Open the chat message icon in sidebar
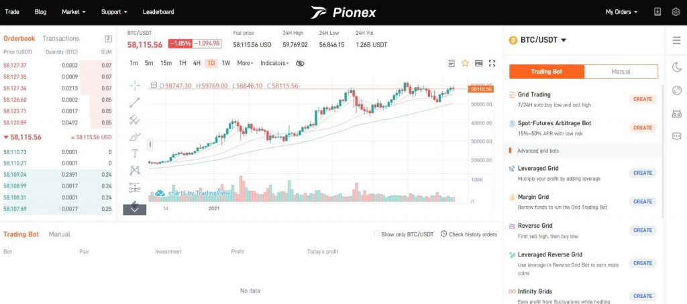687x304 pixels. pyautogui.click(x=676, y=136)
